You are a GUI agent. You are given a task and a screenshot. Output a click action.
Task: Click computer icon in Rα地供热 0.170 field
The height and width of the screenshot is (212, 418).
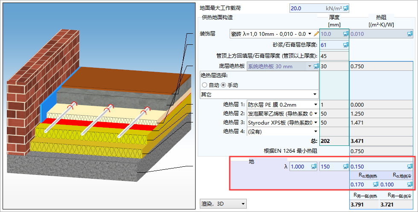pos(376,184)
